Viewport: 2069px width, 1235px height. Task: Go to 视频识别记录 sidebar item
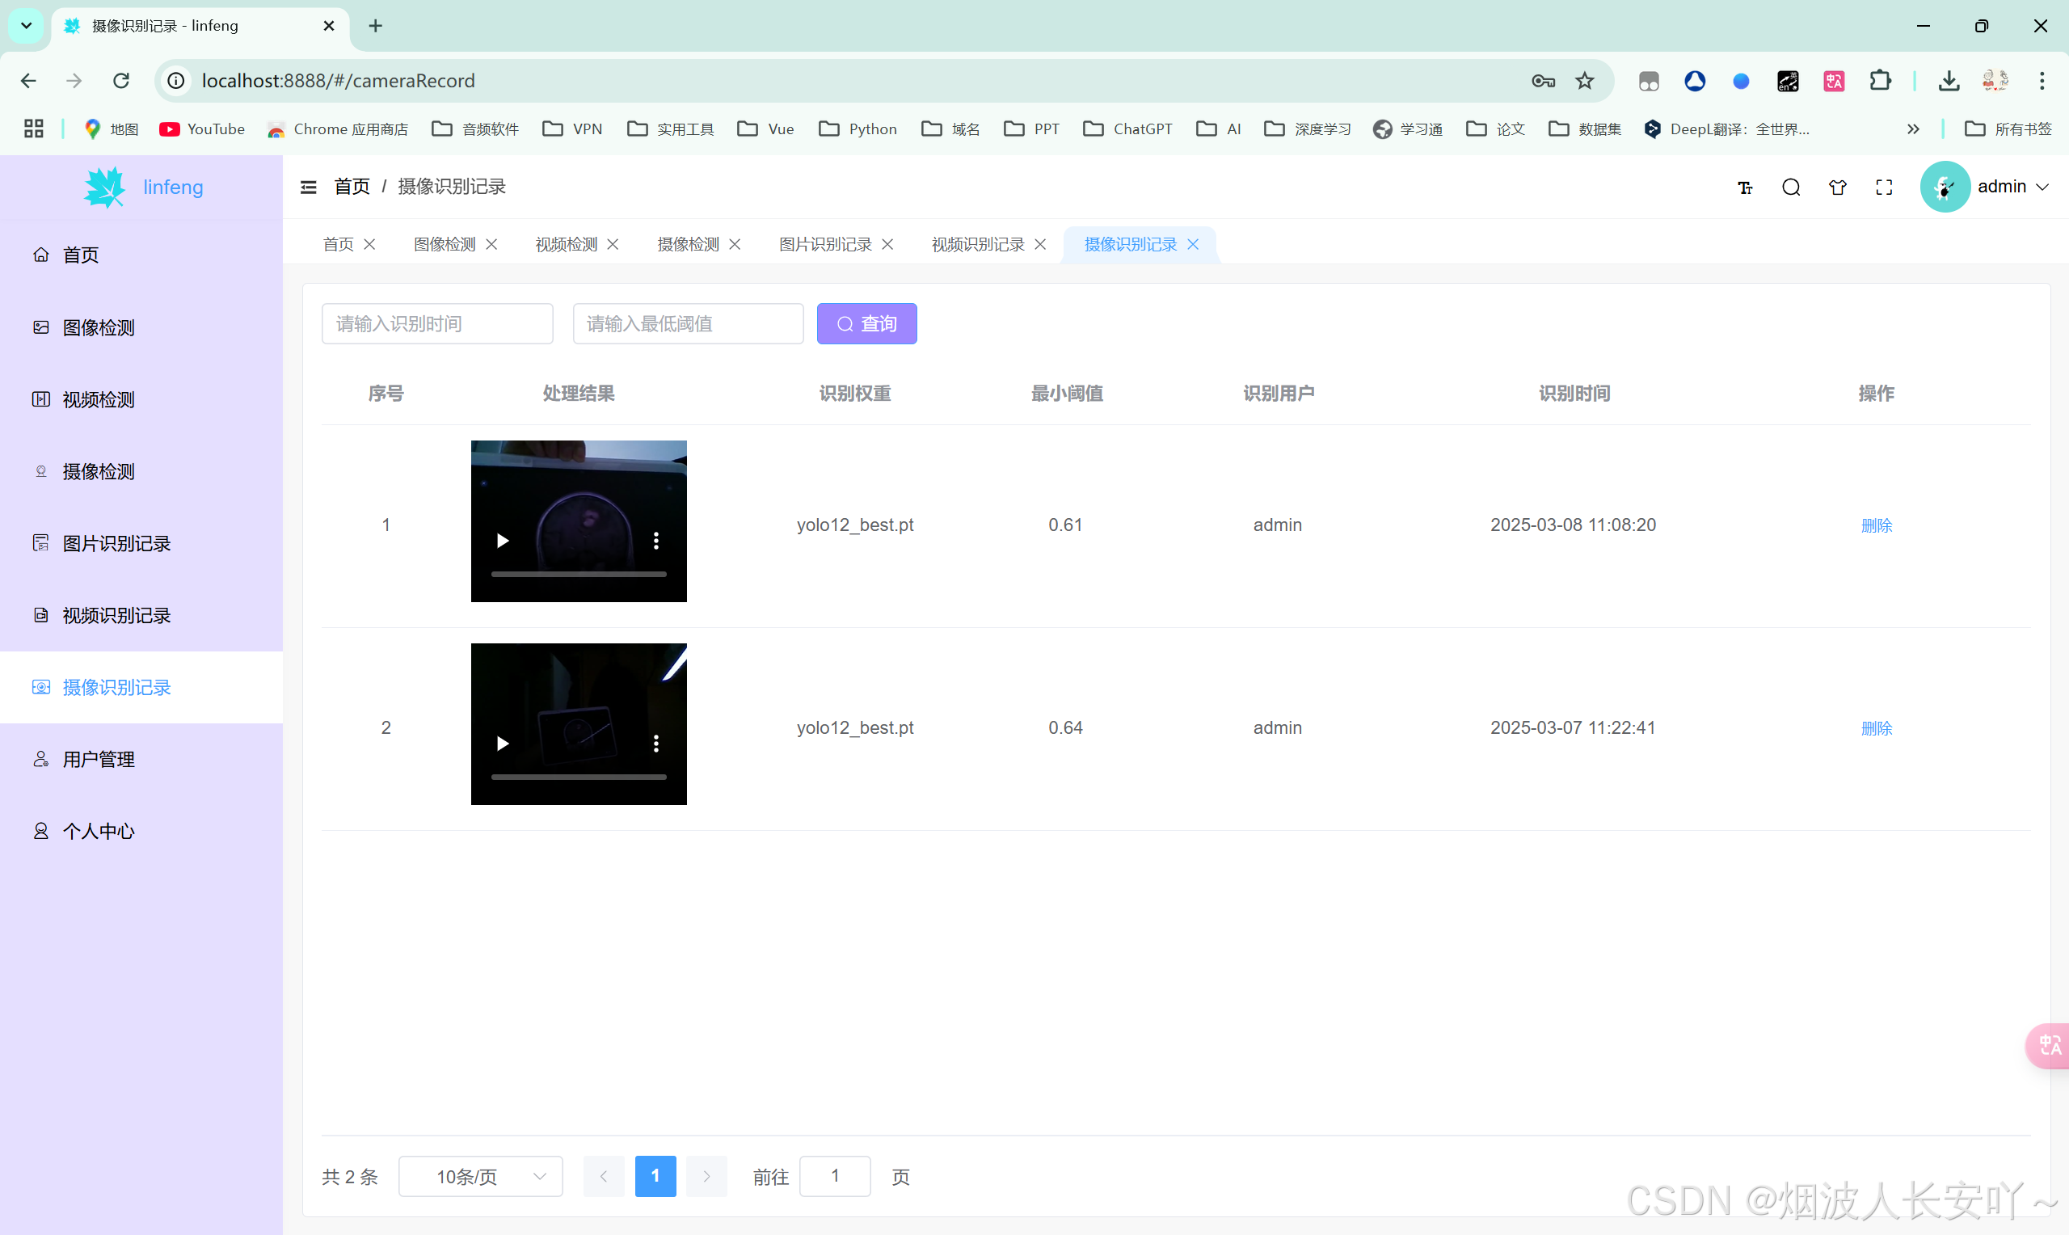116,615
